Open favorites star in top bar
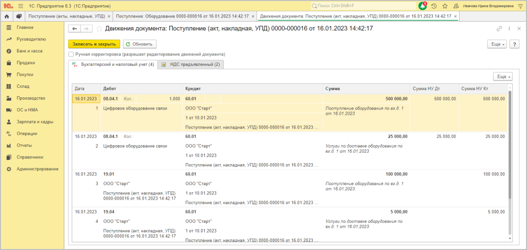The image size is (527, 250). point(444,6)
